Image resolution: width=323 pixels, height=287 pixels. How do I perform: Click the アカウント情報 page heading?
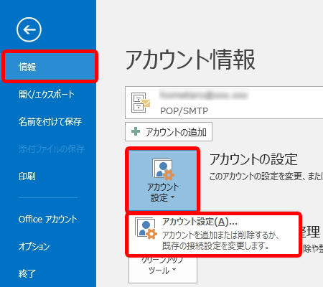click(190, 60)
